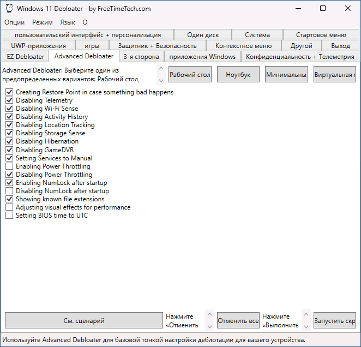This screenshot has height=347, width=361.
Task: Switch to the 3-я сторона tab
Action: coord(141,57)
